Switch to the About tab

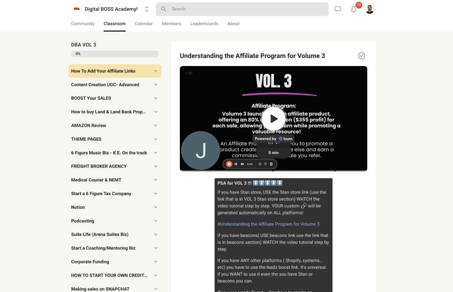(x=233, y=24)
